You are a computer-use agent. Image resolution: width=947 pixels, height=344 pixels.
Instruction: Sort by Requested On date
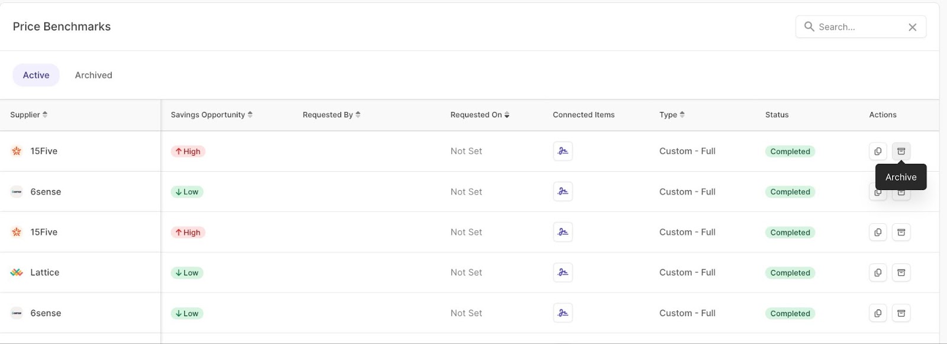coord(479,115)
